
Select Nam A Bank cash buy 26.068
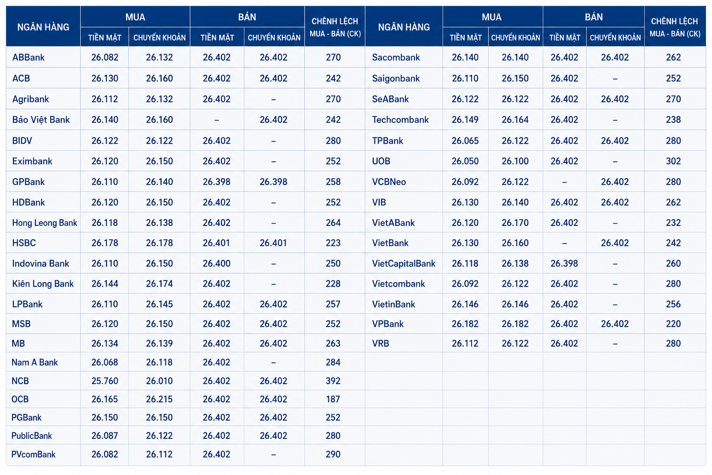click(105, 362)
